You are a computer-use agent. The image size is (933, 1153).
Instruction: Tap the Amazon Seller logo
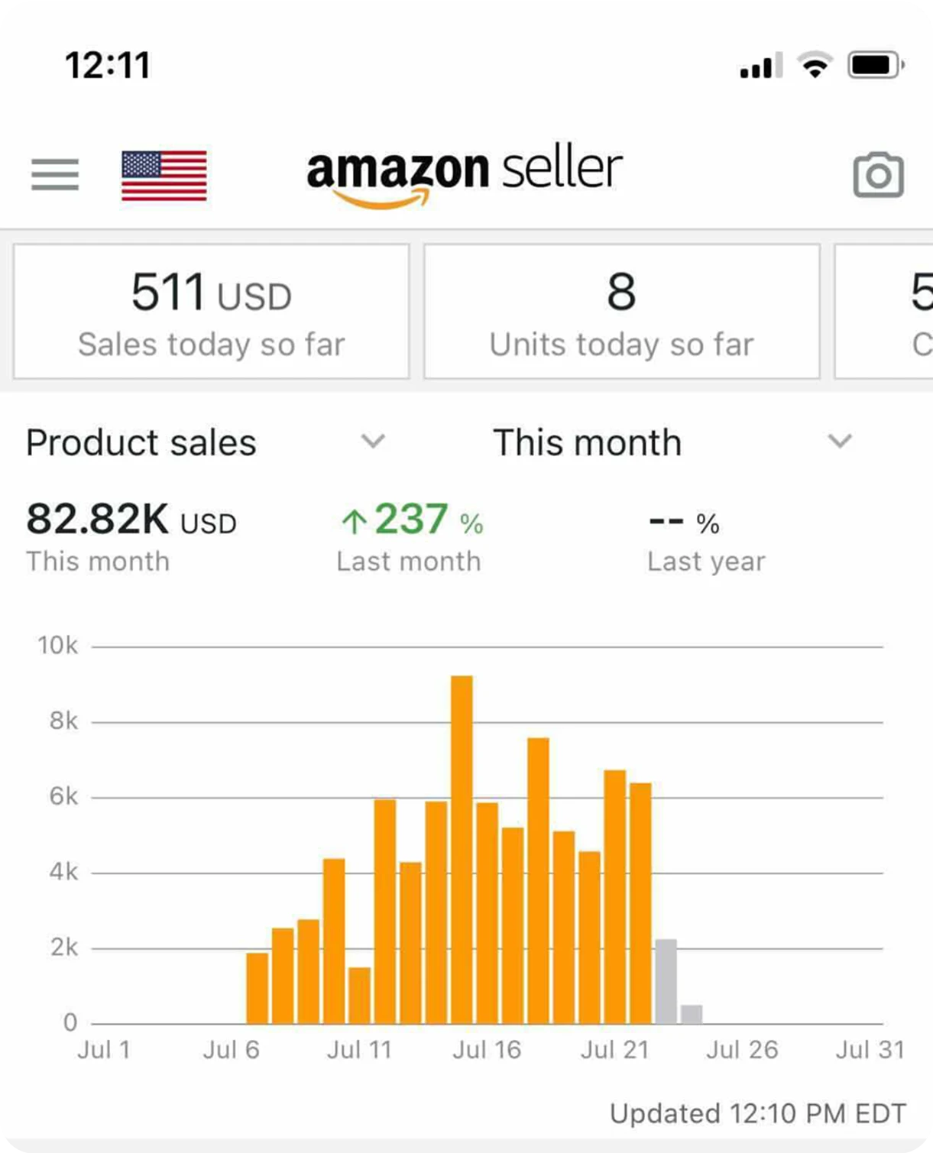pos(465,175)
